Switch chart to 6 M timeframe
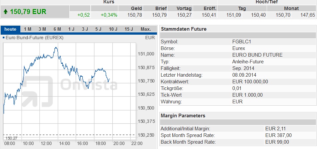 click(57, 29)
